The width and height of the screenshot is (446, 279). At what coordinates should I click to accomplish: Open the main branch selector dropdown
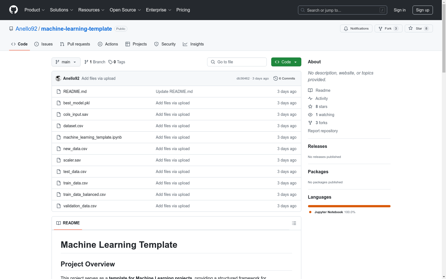66,62
